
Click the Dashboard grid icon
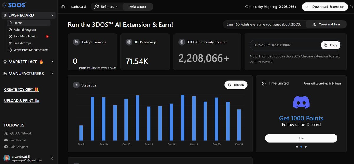click(5, 15)
